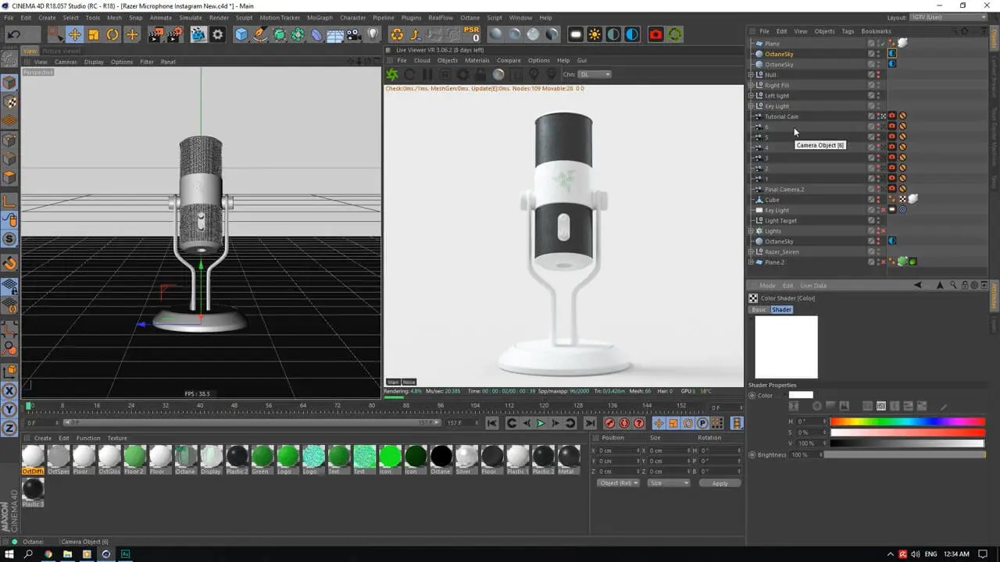Expand the Razer_Seiren object tree
1000x562 pixels.
click(x=751, y=252)
